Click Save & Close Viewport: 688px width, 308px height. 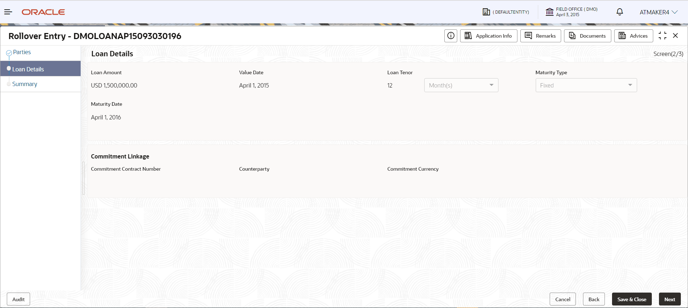(x=632, y=299)
